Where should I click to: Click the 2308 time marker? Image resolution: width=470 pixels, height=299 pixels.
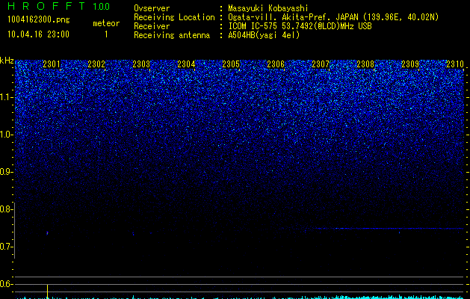click(x=365, y=64)
